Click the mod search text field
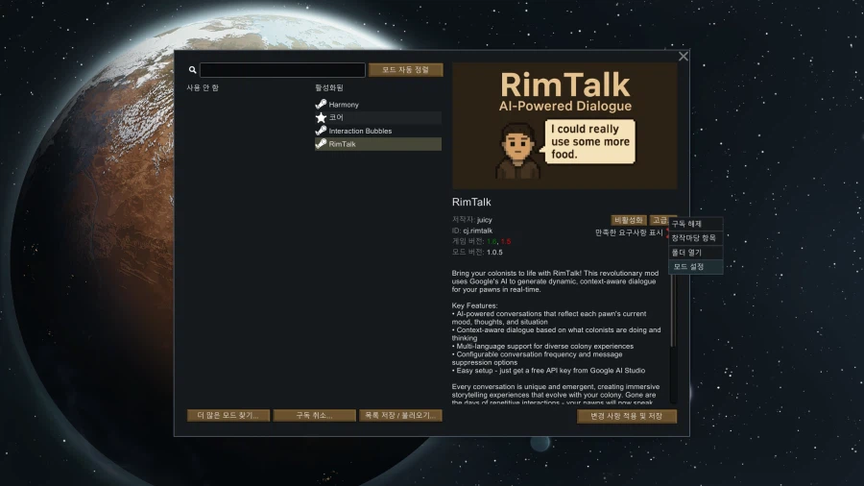This screenshot has width=864, height=486. pos(282,70)
